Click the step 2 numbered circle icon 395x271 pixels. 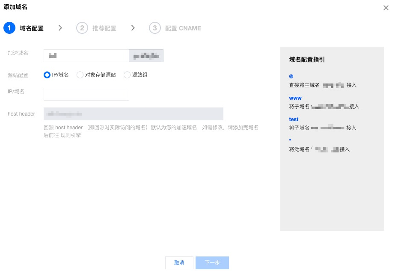click(81, 28)
